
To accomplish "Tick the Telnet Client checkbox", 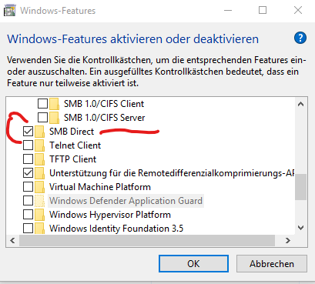I will click(x=28, y=145).
